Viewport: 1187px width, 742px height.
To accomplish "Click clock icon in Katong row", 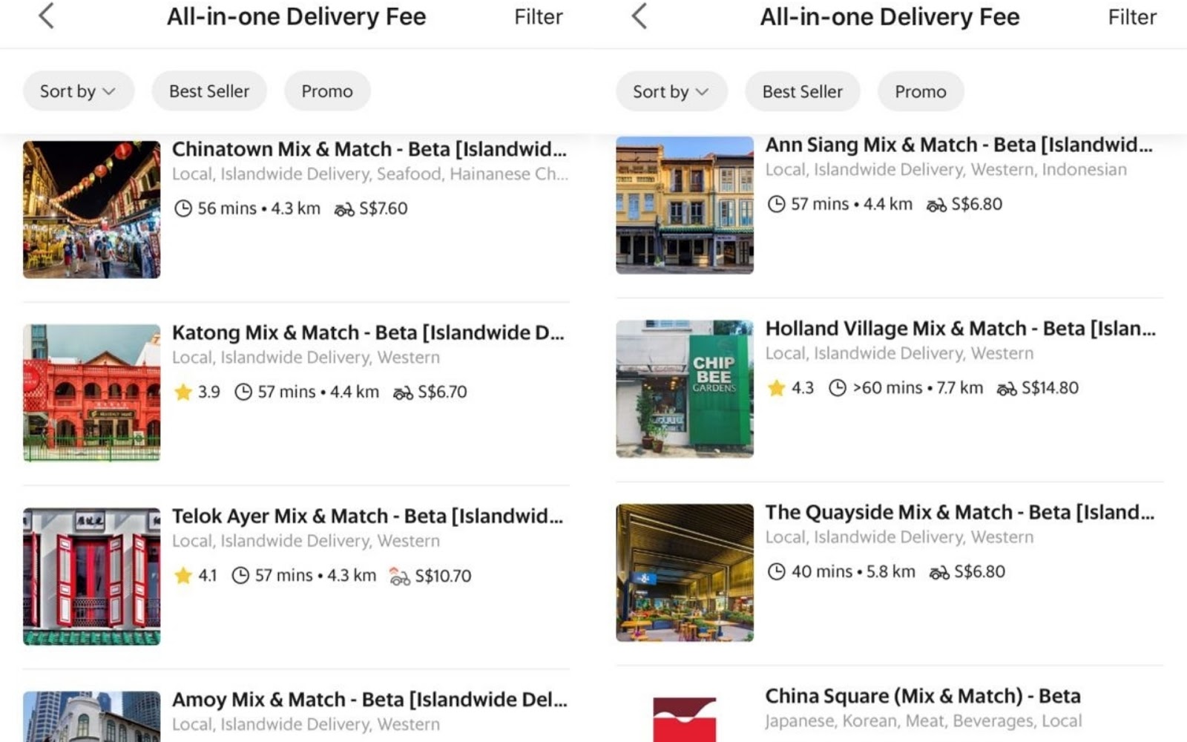I will point(243,392).
